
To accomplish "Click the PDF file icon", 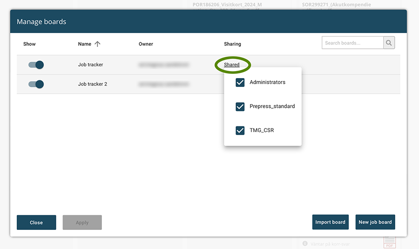I will [389, 242].
